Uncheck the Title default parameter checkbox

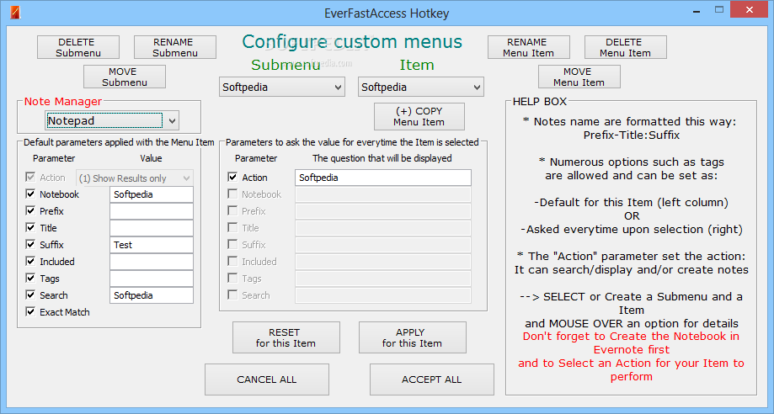click(x=30, y=227)
